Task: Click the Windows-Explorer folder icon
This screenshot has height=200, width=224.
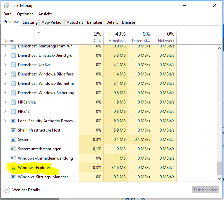Action: pos(13,168)
